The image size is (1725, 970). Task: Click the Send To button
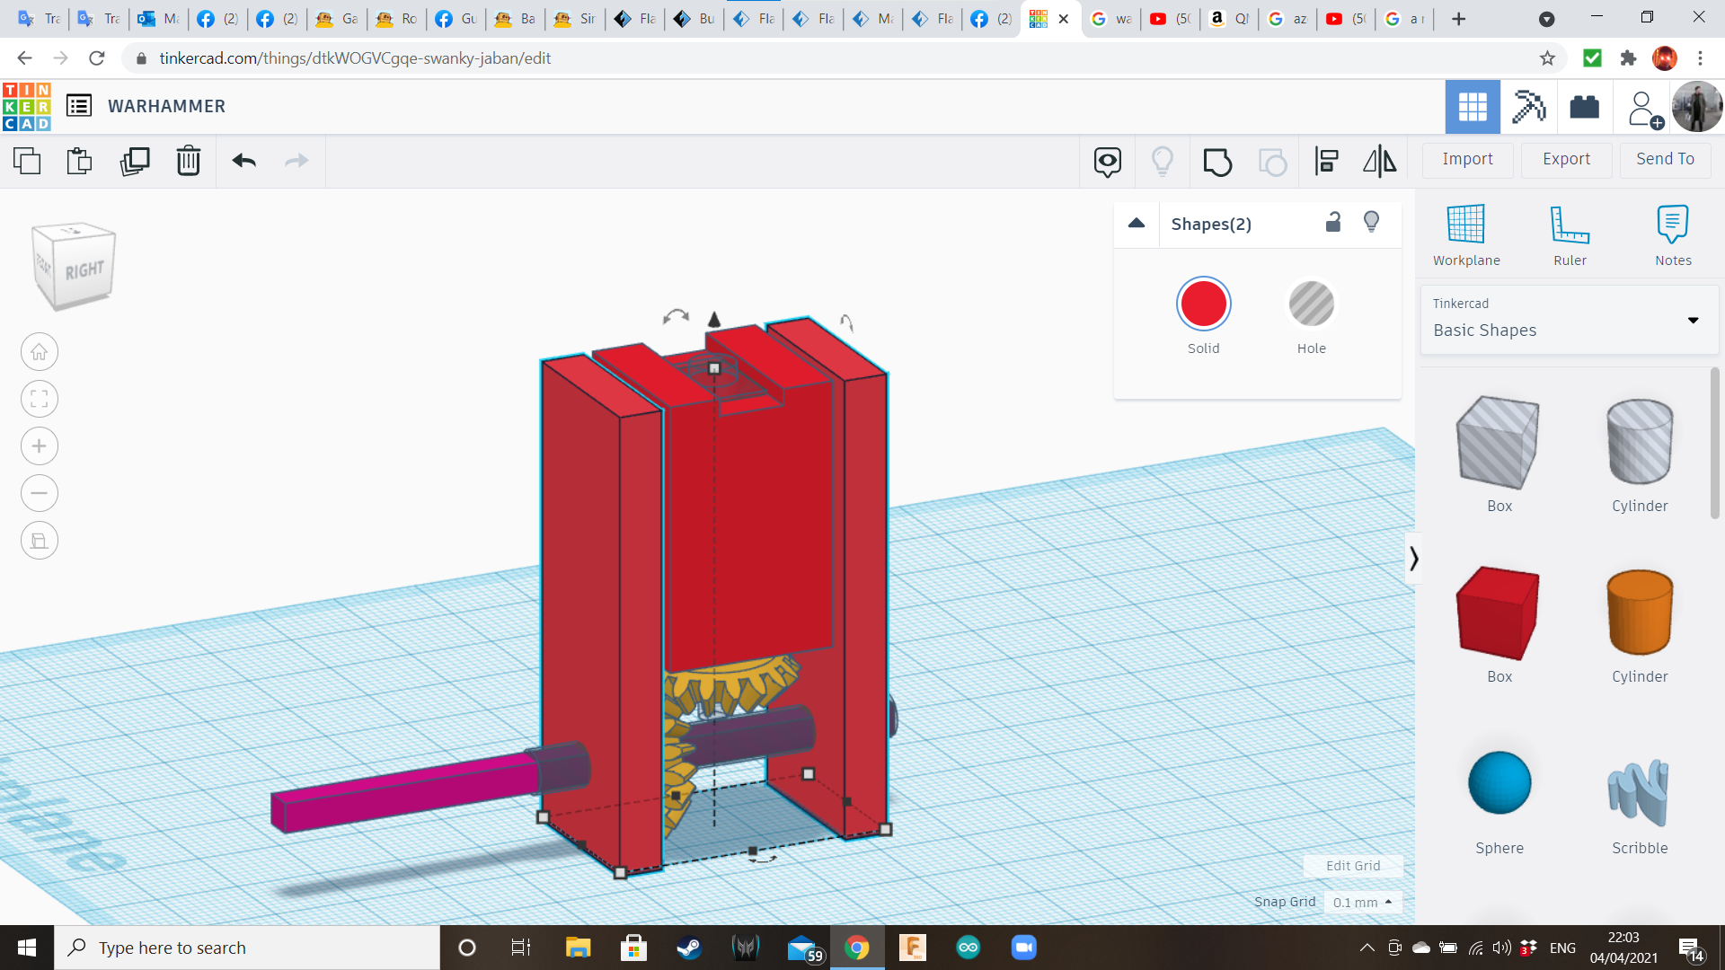tap(1663, 157)
